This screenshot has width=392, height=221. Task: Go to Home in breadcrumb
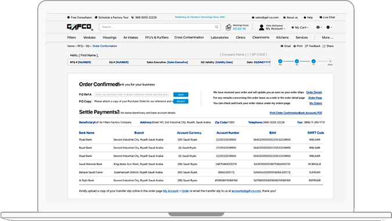71,46
